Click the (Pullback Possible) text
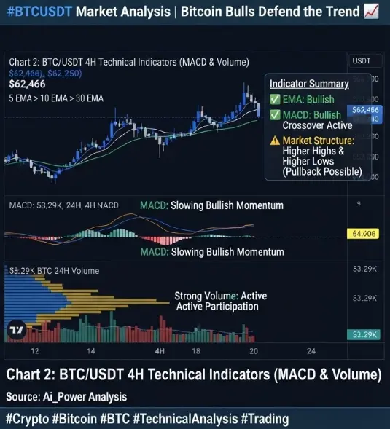Viewport: 390px width, 429px height. tap(322, 172)
